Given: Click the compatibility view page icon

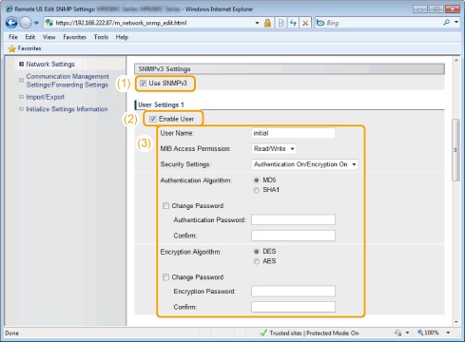Looking at the screenshot, I should (x=281, y=23).
